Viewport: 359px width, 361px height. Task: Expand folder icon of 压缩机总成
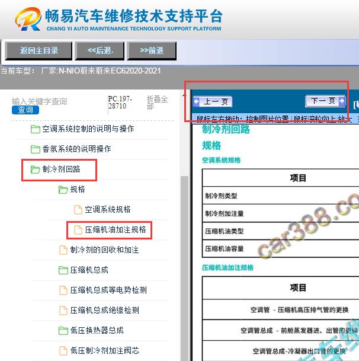click(63, 270)
